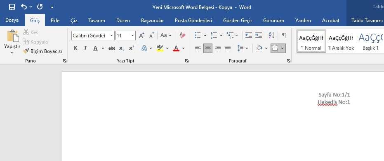384x161 pixels.
Task: Center the text alignment
Action: pyautogui.click(x=208, y=48)
